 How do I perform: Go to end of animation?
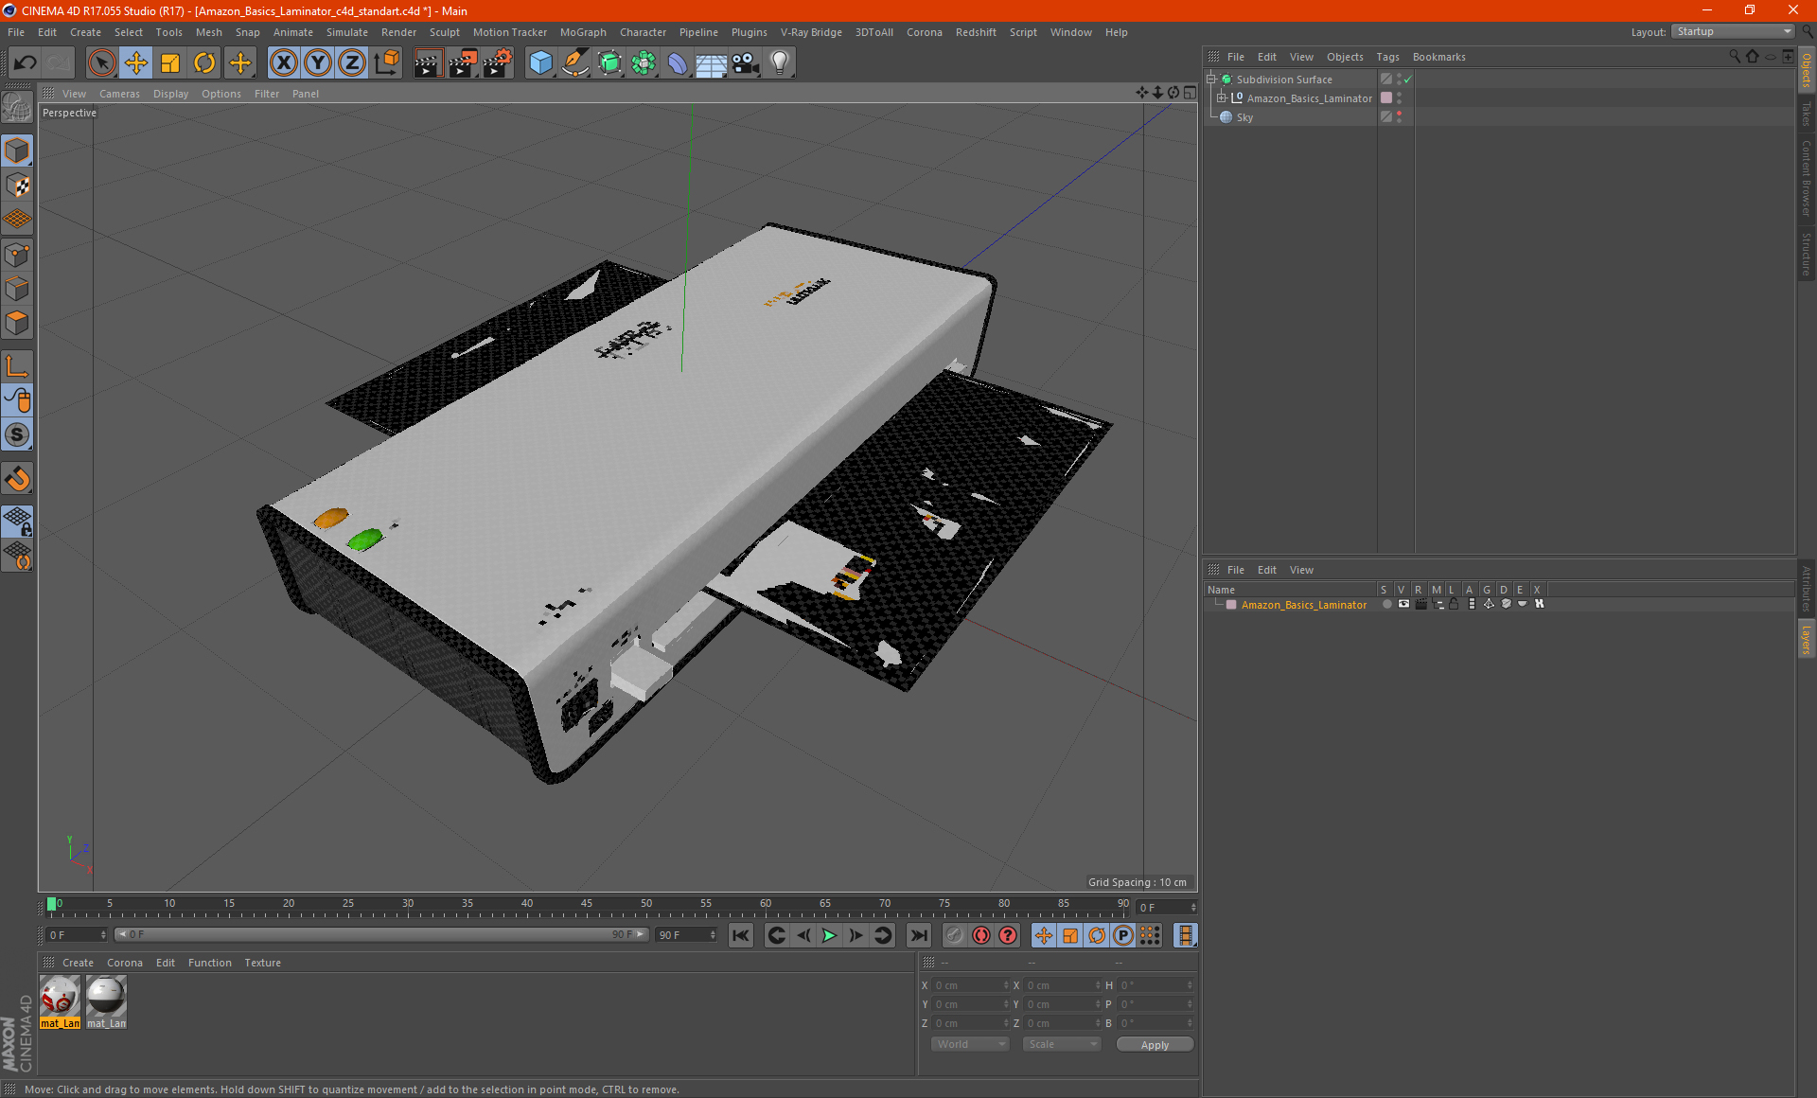tap(918, 935)
